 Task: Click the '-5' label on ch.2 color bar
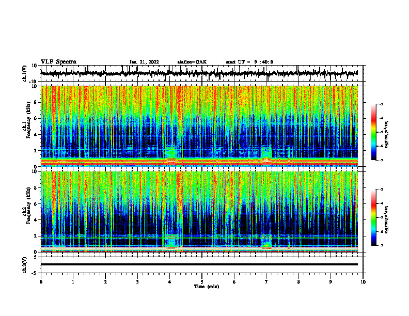[381, 217]
